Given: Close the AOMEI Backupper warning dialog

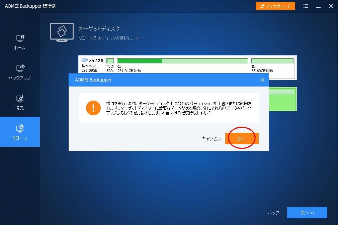Looking at the screenshot, I should 262,80.
